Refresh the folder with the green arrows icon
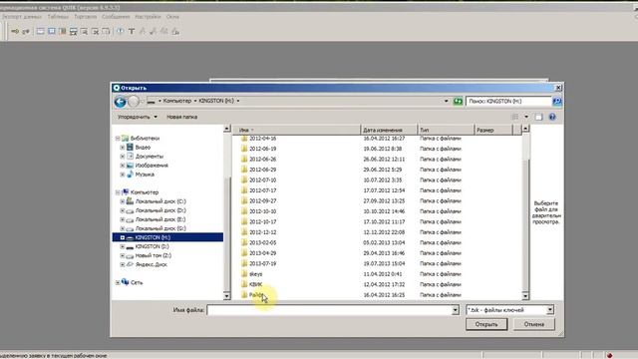Image resolution: width=638 pixels, height=359 pixels. [x=458, y=101]
